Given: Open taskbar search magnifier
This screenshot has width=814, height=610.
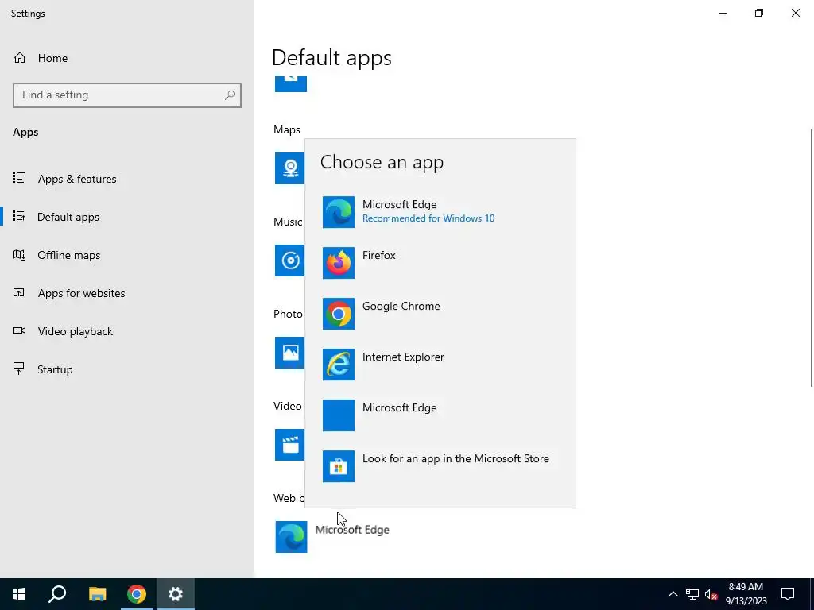Looking at the screenshot, I should click(x=57, y=594).
